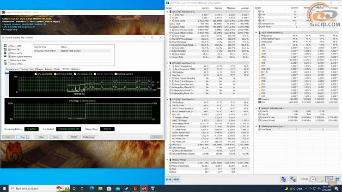Viewport: 342px width, 192px height.
Task: Open the Windows Start menu
Action: point(4,188)
